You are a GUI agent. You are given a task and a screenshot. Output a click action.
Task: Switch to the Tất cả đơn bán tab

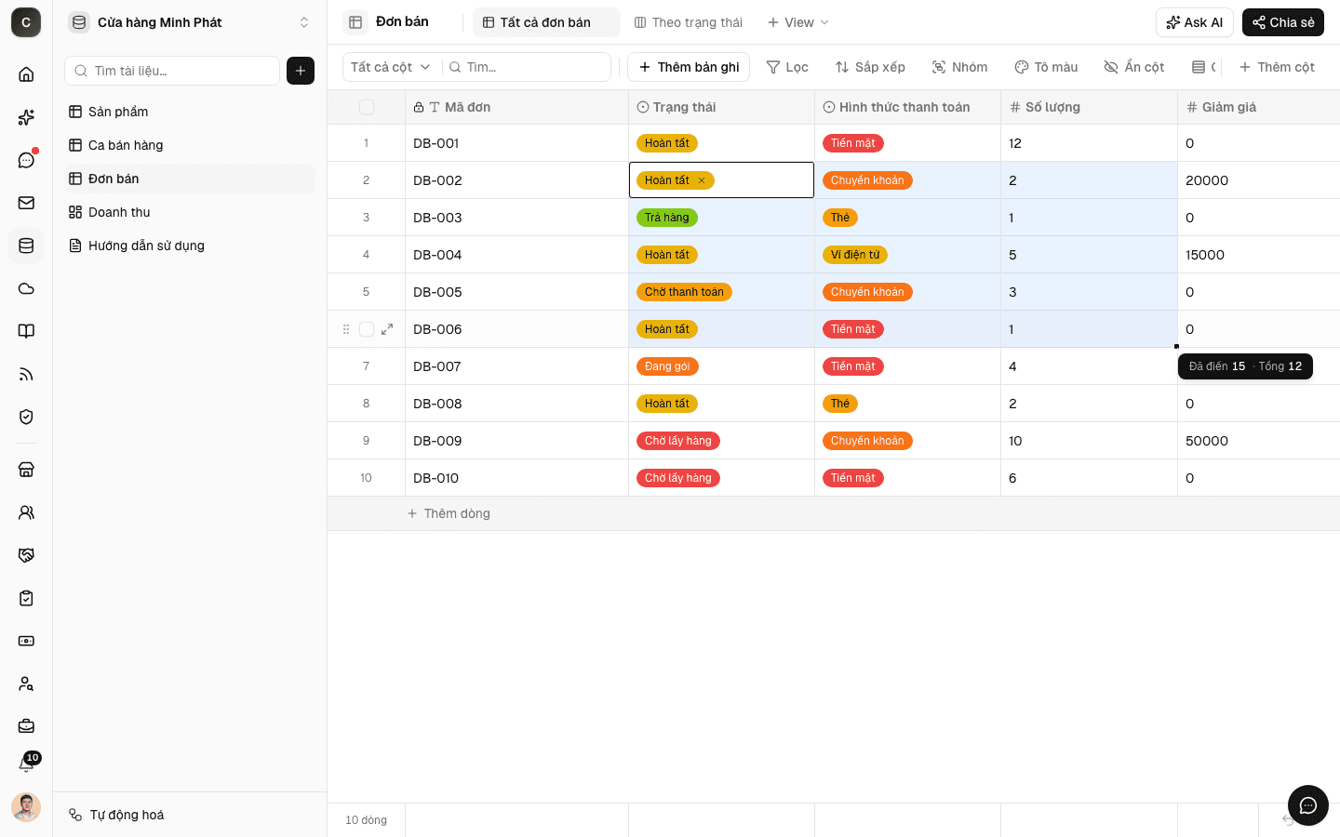click(x=545, y=22)
